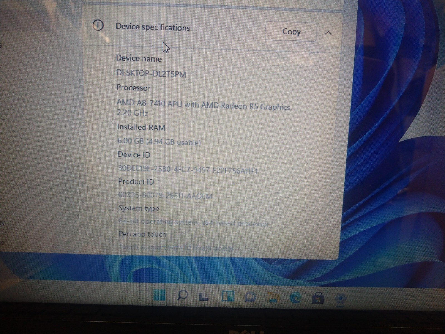
Task: Open taskbar Search
Action: [x=182, y=295]
